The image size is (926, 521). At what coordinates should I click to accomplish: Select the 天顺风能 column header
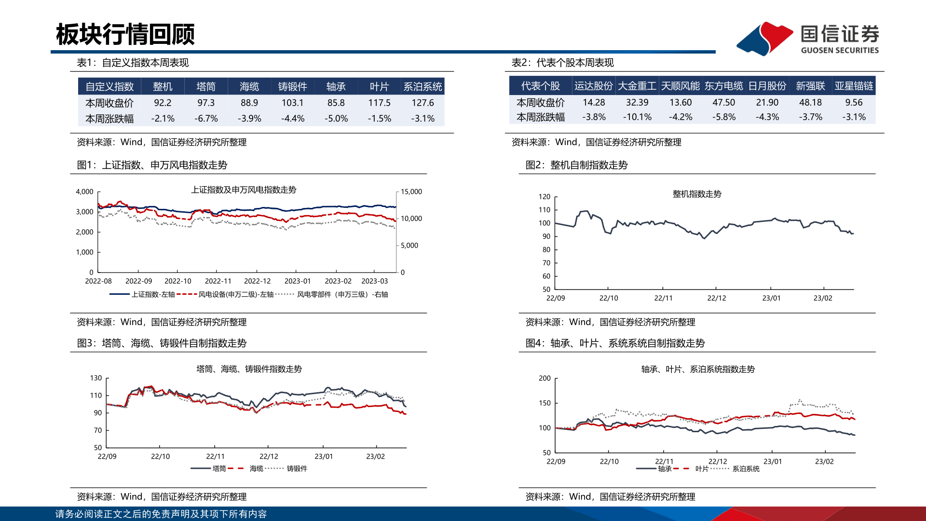click(x=681, y=86)
